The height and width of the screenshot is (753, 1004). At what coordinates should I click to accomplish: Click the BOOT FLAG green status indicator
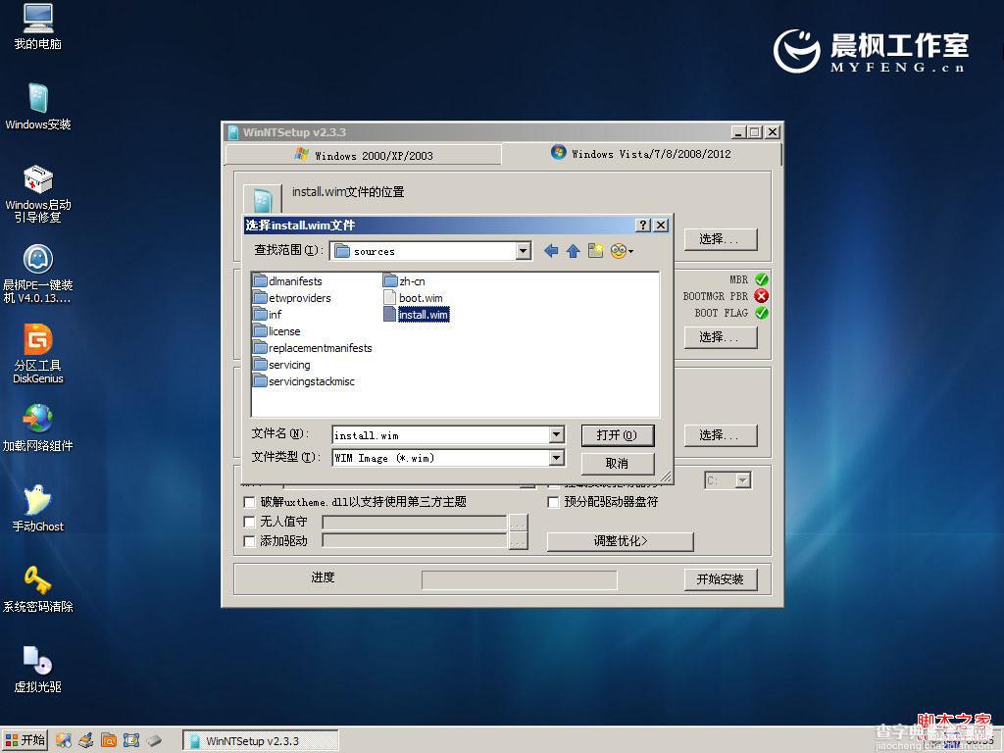pos(761,313)
